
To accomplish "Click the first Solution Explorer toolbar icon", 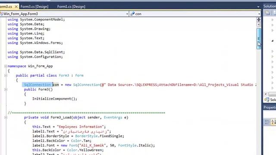I will [x=267, y=12].
